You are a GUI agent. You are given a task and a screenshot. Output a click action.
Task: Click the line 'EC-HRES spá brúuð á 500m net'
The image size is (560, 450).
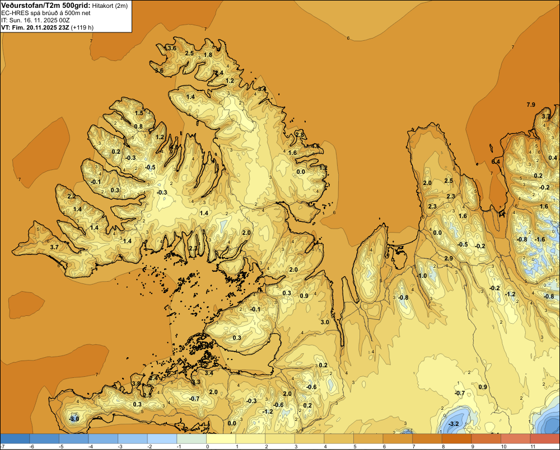point(46,13)
